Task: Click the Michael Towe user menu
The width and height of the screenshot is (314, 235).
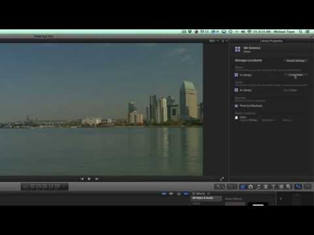Action: point(284,32)
